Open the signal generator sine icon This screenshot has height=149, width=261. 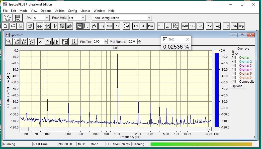coord(126,26)
